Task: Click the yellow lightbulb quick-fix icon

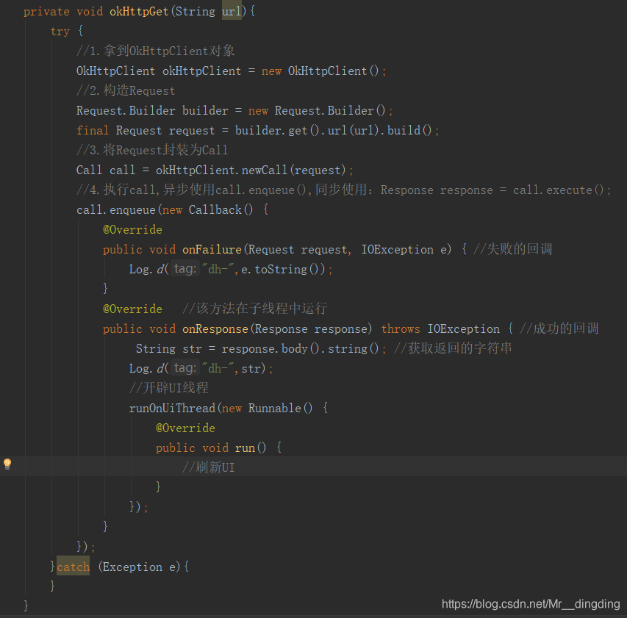Action: pyautogui.click(x=7, y=464)
